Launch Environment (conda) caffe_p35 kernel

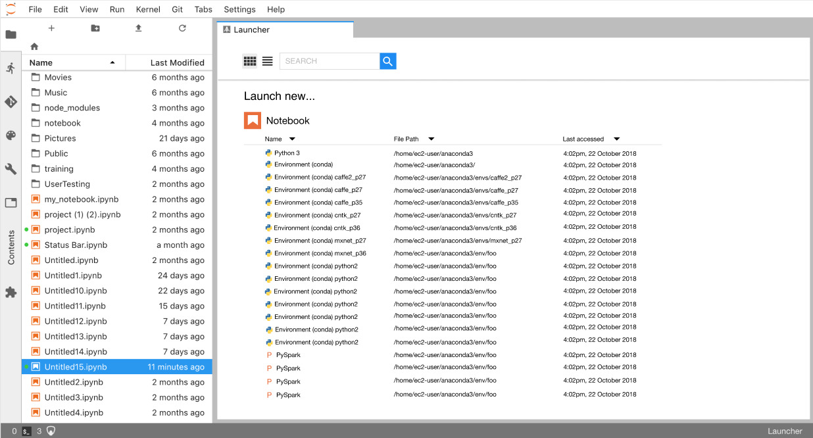pos(318,203)
